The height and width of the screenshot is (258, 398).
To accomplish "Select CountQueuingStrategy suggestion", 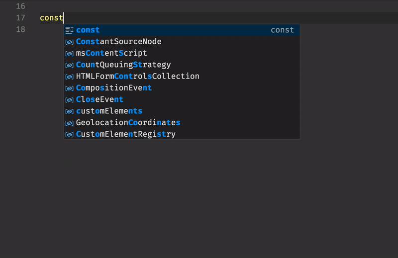I will coord(182,65).
